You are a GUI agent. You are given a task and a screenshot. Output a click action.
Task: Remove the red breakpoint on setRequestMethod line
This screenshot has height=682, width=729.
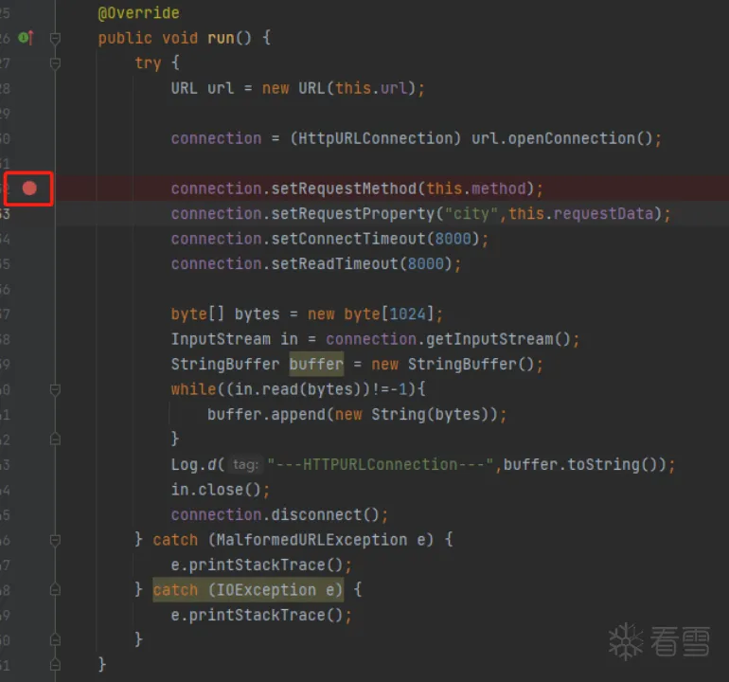coord(29,188)
